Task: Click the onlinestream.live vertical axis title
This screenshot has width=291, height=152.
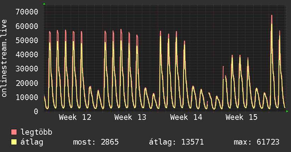Action: coord(4,58)
